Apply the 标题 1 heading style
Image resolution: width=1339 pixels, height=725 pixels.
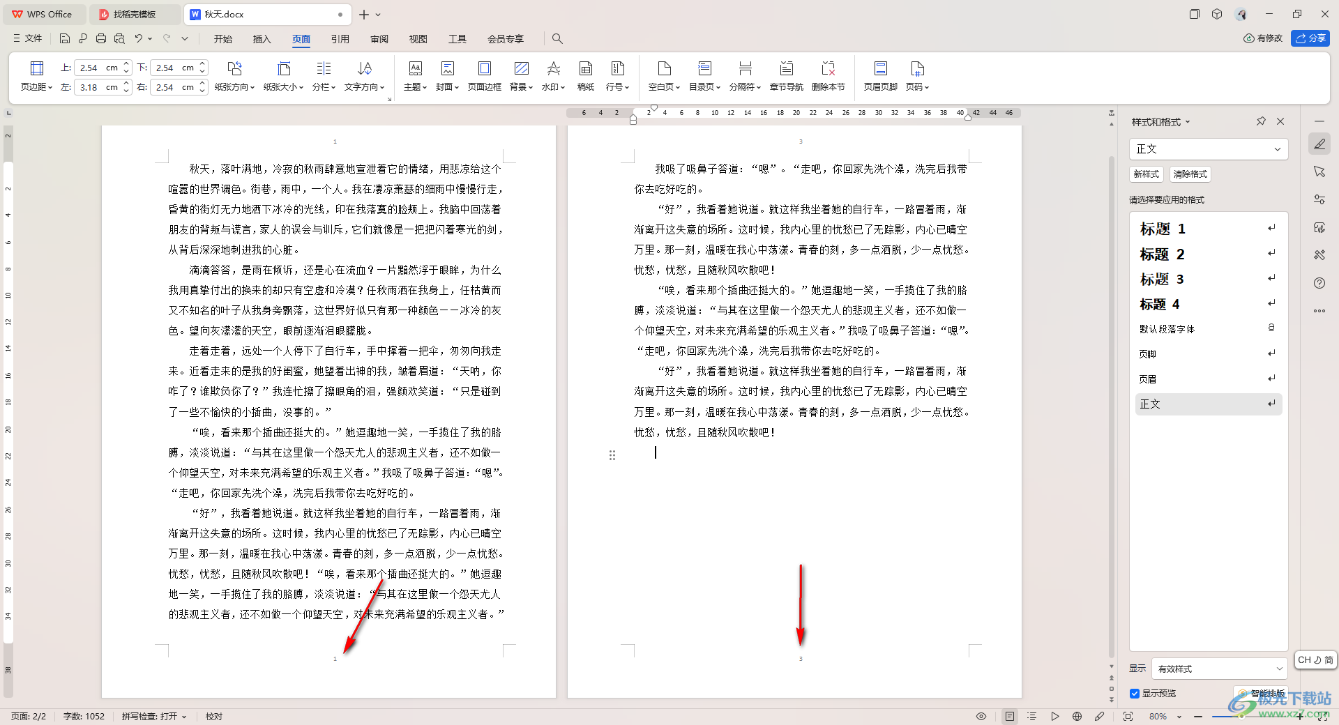1210,229
